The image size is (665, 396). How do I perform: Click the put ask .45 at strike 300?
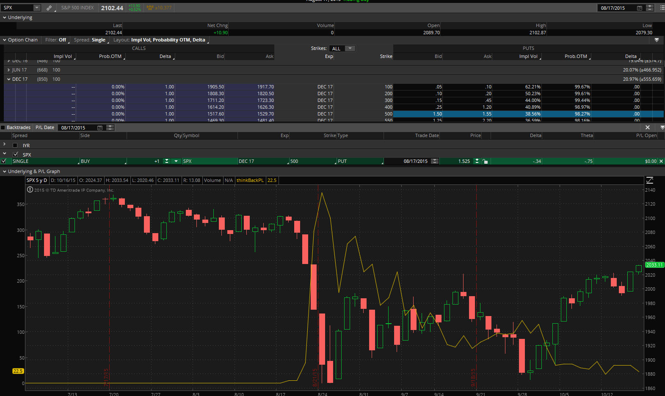point(488,100)
